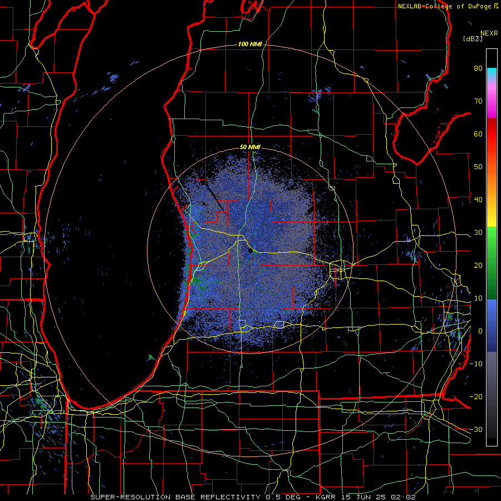
Task: Click the 50 dBZ scale value
Action: 478,167
